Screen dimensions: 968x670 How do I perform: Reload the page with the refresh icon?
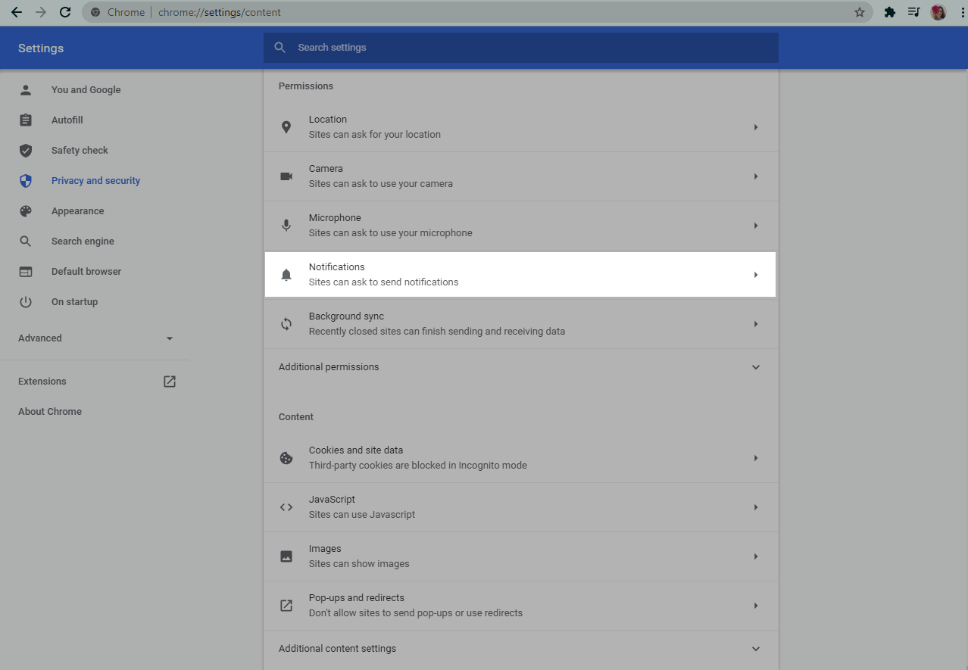pyautogui.click(x=65, y=12)
